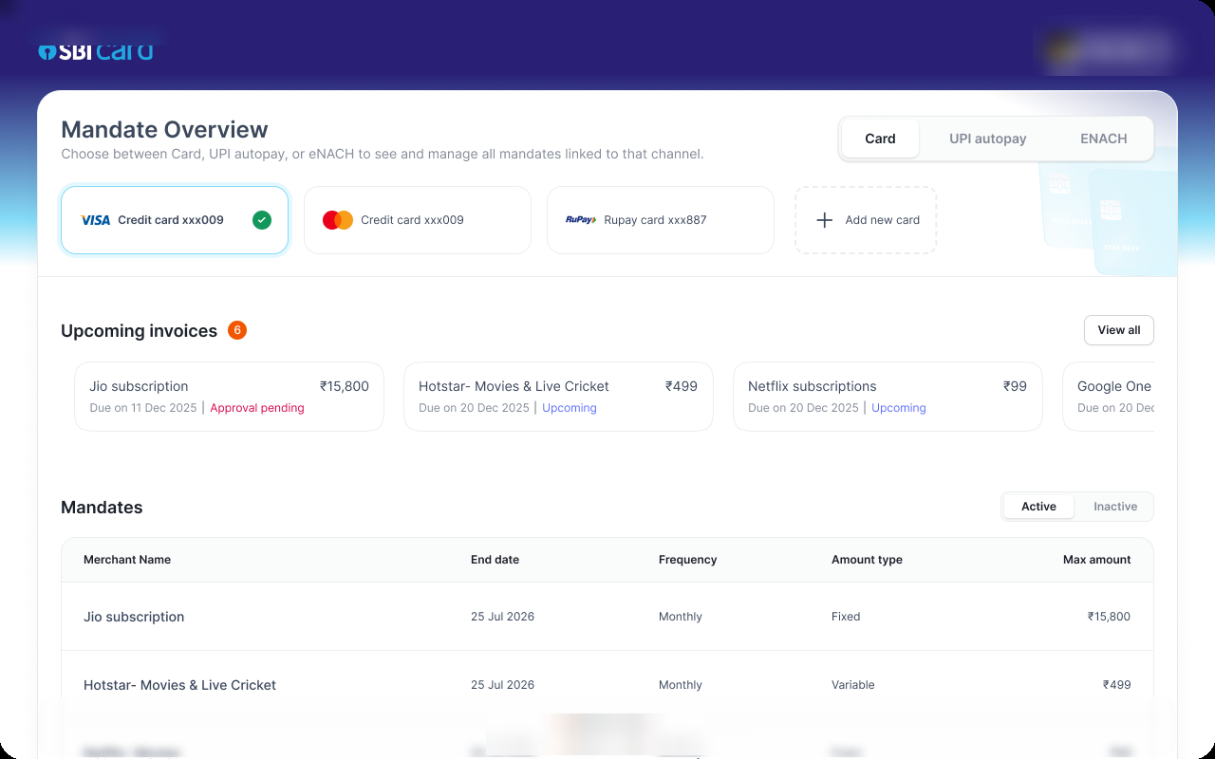Click Monthly in Jio mandate row

pos(681,617)
